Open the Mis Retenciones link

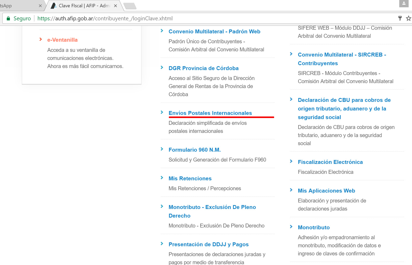(190, 178)
